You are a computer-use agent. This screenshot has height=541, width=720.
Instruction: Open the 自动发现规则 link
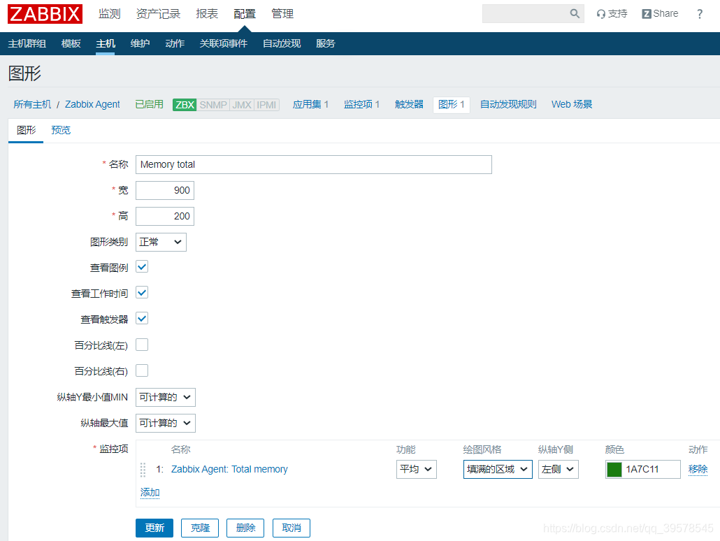pos(508,105)
